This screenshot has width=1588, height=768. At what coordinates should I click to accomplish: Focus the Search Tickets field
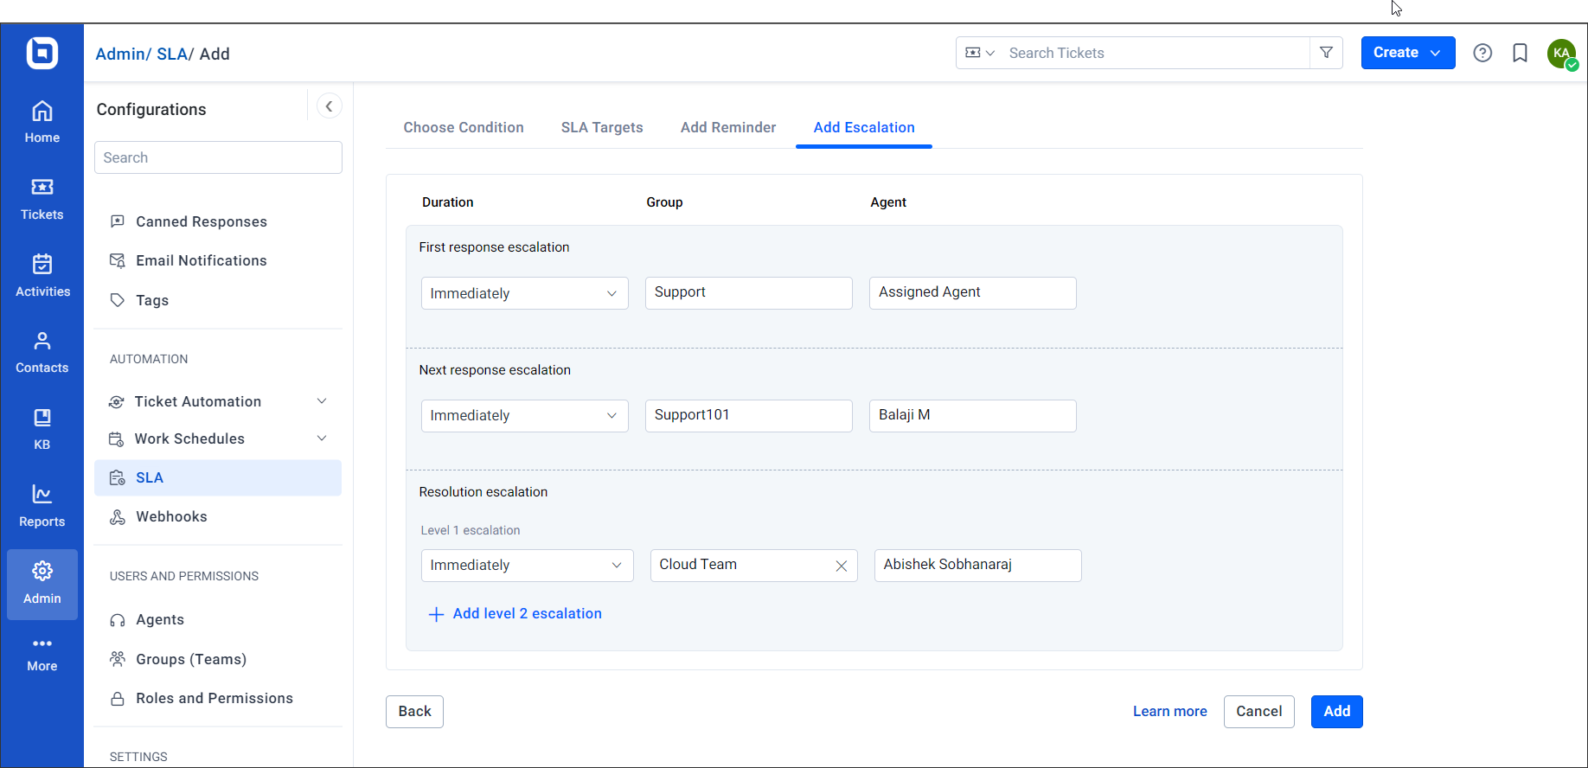[x=1156, y=53]
